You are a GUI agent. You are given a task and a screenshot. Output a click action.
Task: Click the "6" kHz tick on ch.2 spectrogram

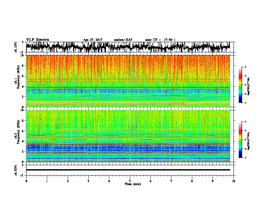coord(23,131)
